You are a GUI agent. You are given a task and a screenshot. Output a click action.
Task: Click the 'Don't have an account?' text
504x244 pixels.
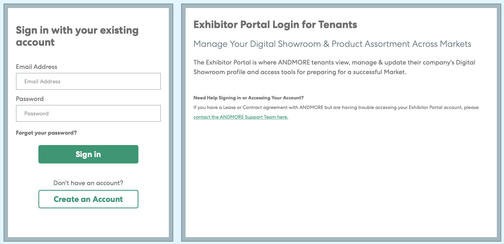[x=88, y=183]
